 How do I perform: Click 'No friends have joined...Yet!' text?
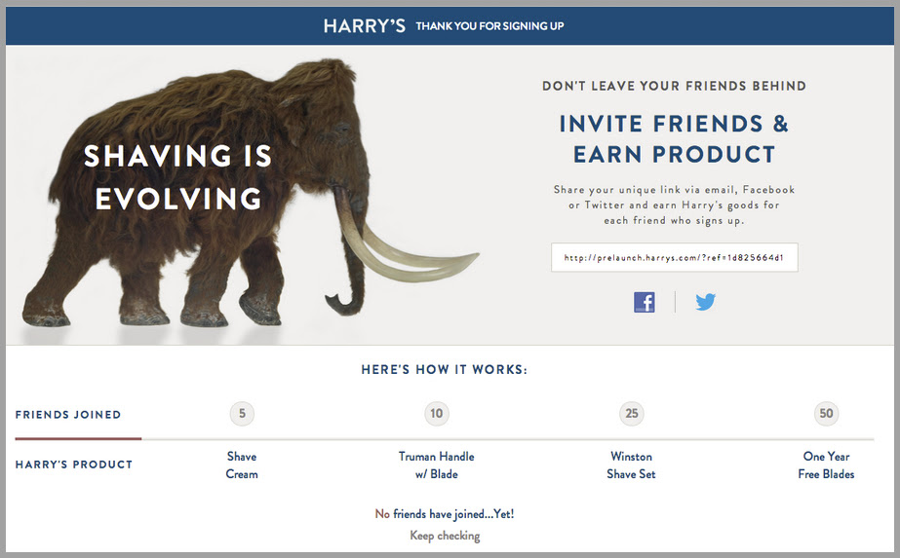point(445,514)
